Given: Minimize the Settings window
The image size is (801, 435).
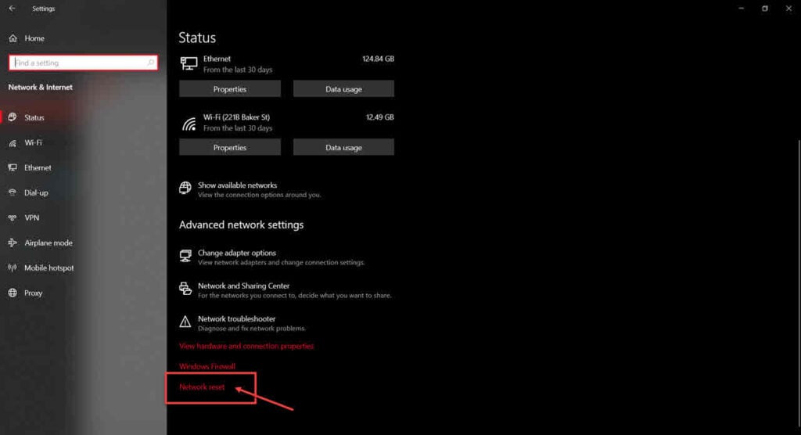Looking at the screenshot, I should click(742, 8).
